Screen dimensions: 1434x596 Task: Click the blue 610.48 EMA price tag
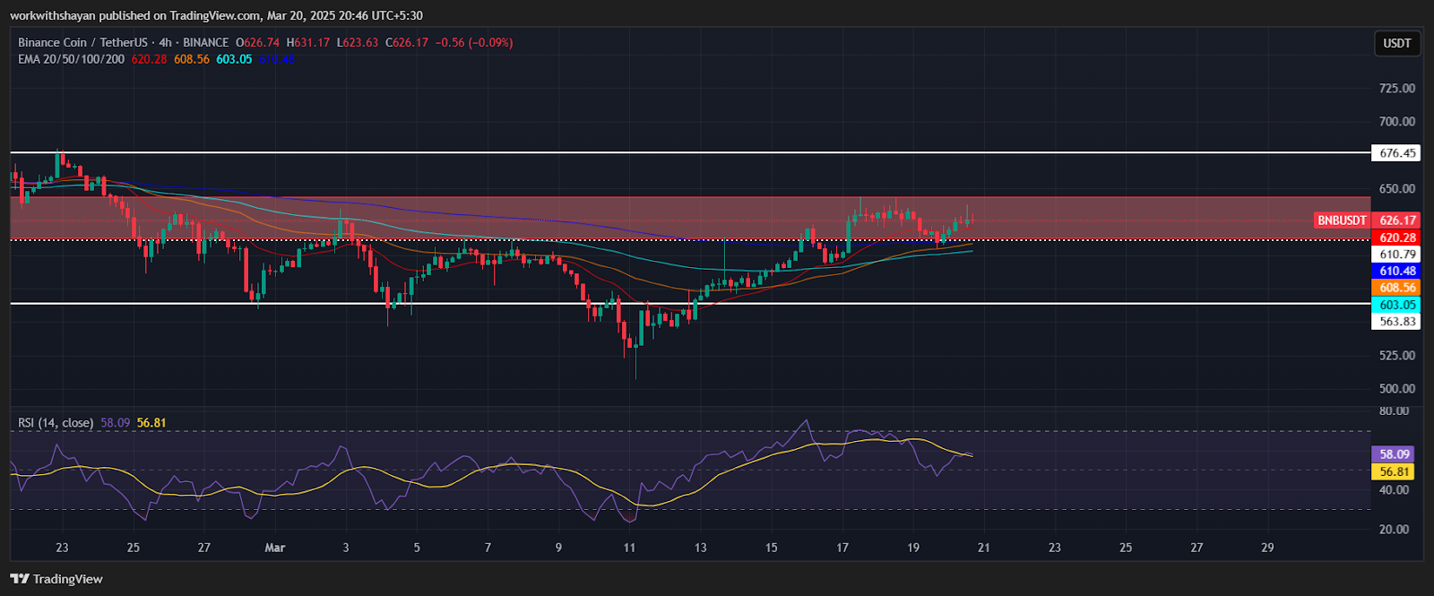(1396, 271)
